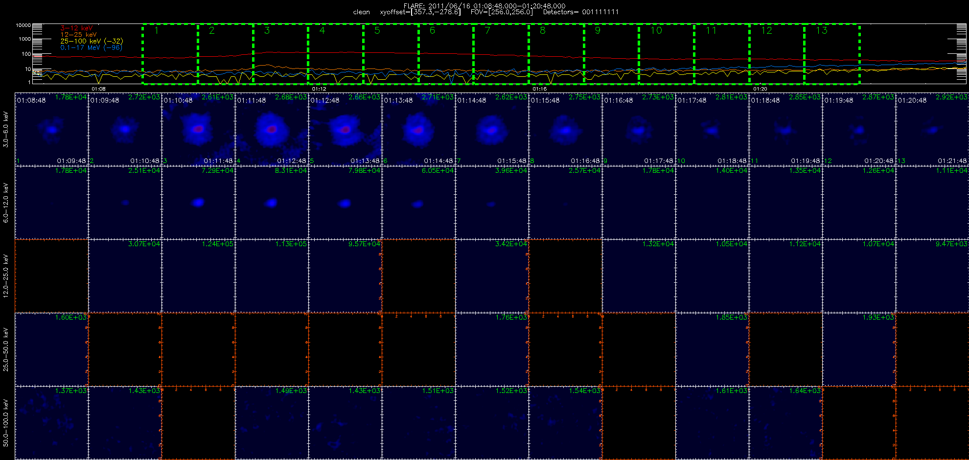Select interval 4 box in the lightcurve
Image resolution: width=969 pixels, height=460 pixels.
point(336,54)
